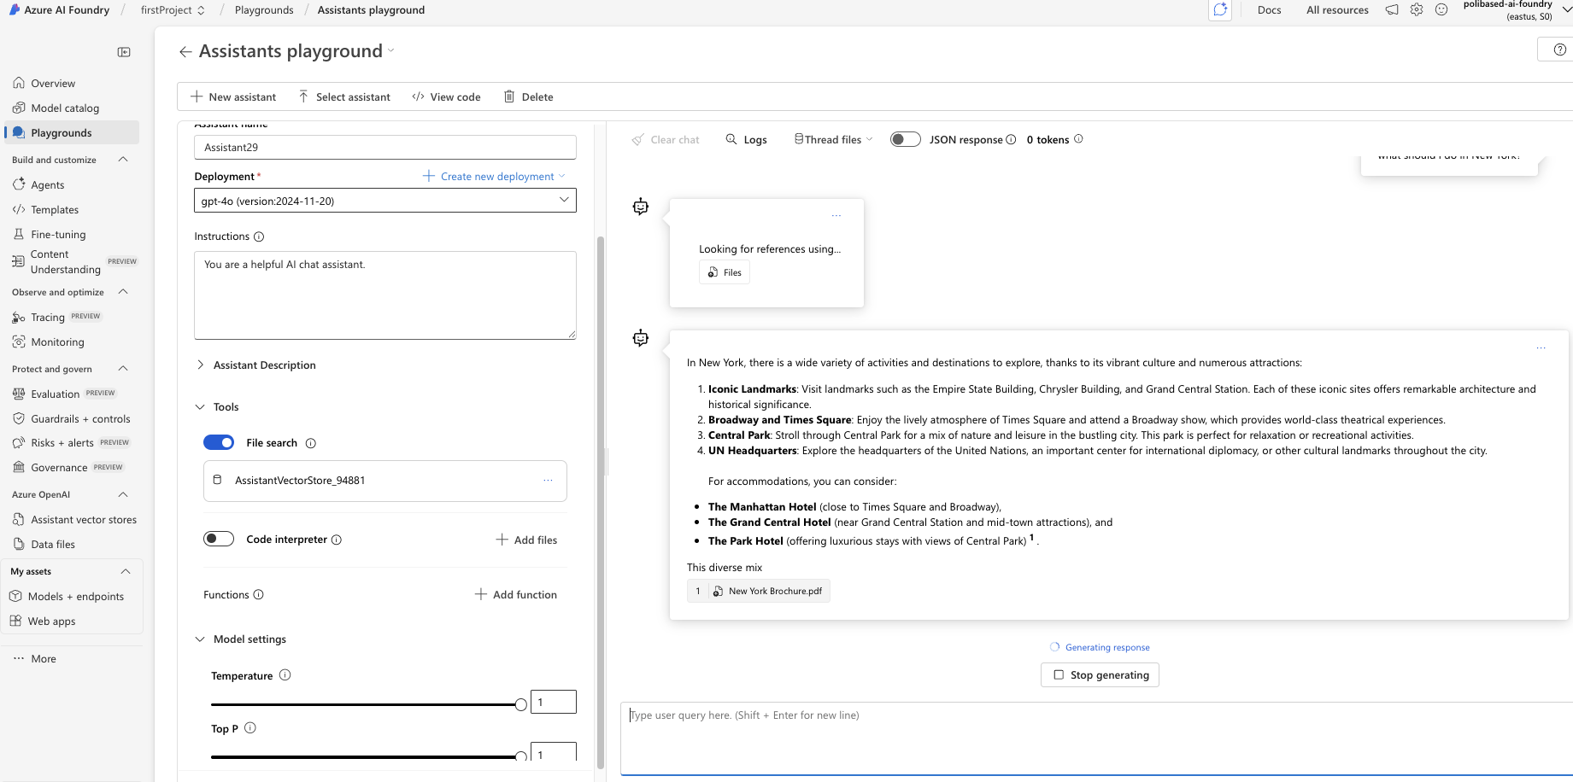Collapse Model settings section
The width and height of the screenshot is (1573, 782).
point(242,639)
